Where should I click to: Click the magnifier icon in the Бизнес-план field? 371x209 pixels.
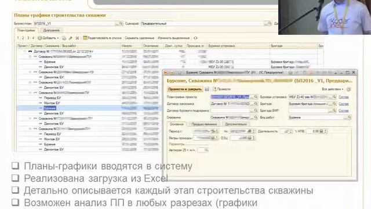click(x=121, y=23)
